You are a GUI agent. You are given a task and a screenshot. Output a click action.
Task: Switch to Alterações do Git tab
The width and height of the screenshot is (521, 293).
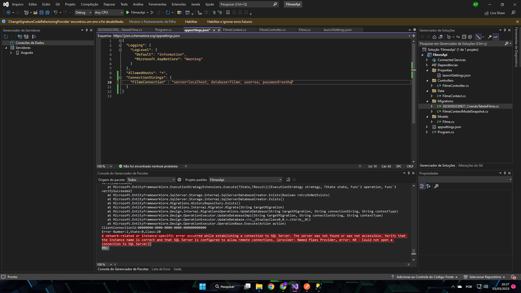470,165
